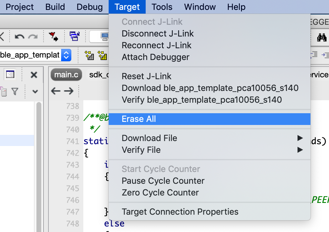Viewport: 329px width, 232px height.
Task: Switch to the main.c tab
Action: coord(66,74)
